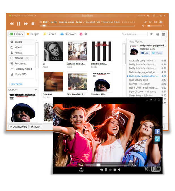Select Albums (29) in the sidebar
This screenshot has height=191, width=175.
pyautogui.click(x=21, y=58)
